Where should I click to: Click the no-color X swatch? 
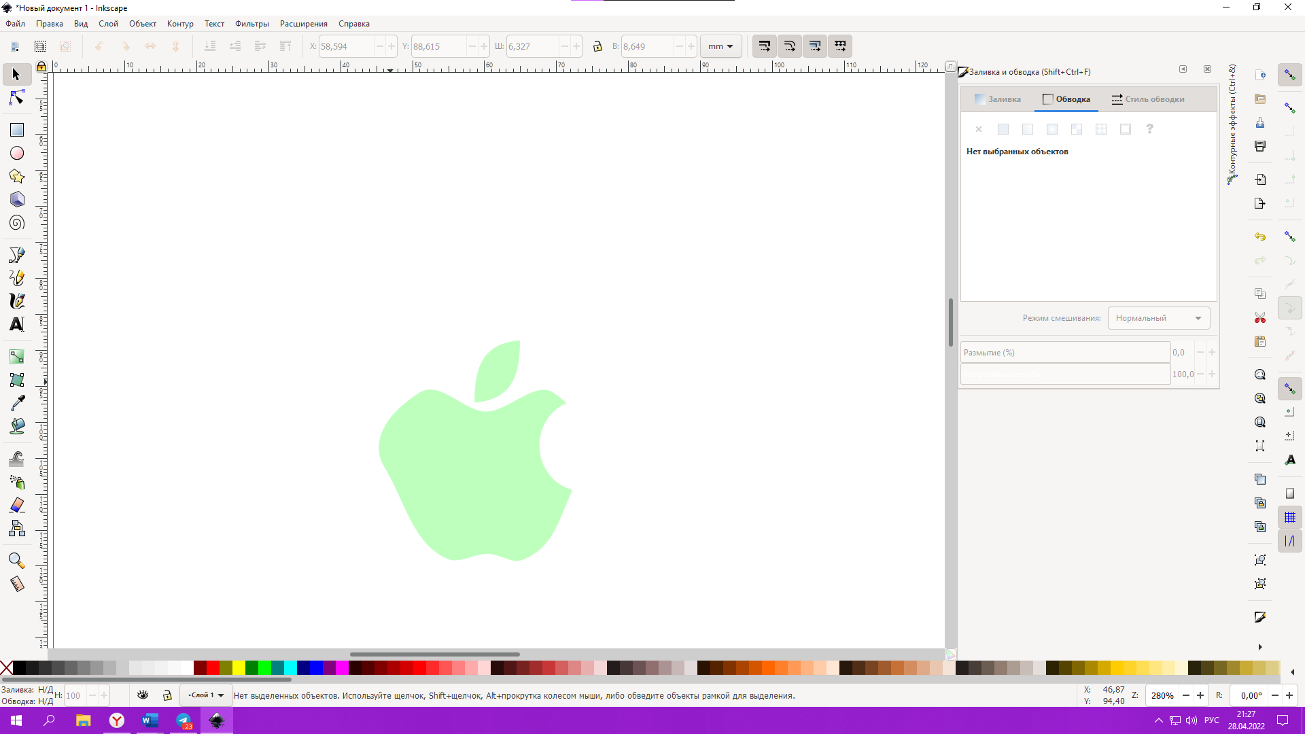tap(6, 668)
